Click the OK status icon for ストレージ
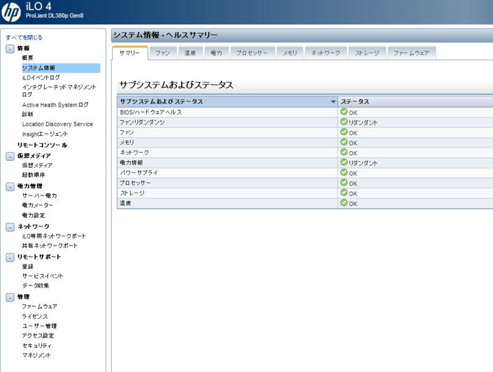Viewport: 493px width, 372px height. (x=344, y=193)
